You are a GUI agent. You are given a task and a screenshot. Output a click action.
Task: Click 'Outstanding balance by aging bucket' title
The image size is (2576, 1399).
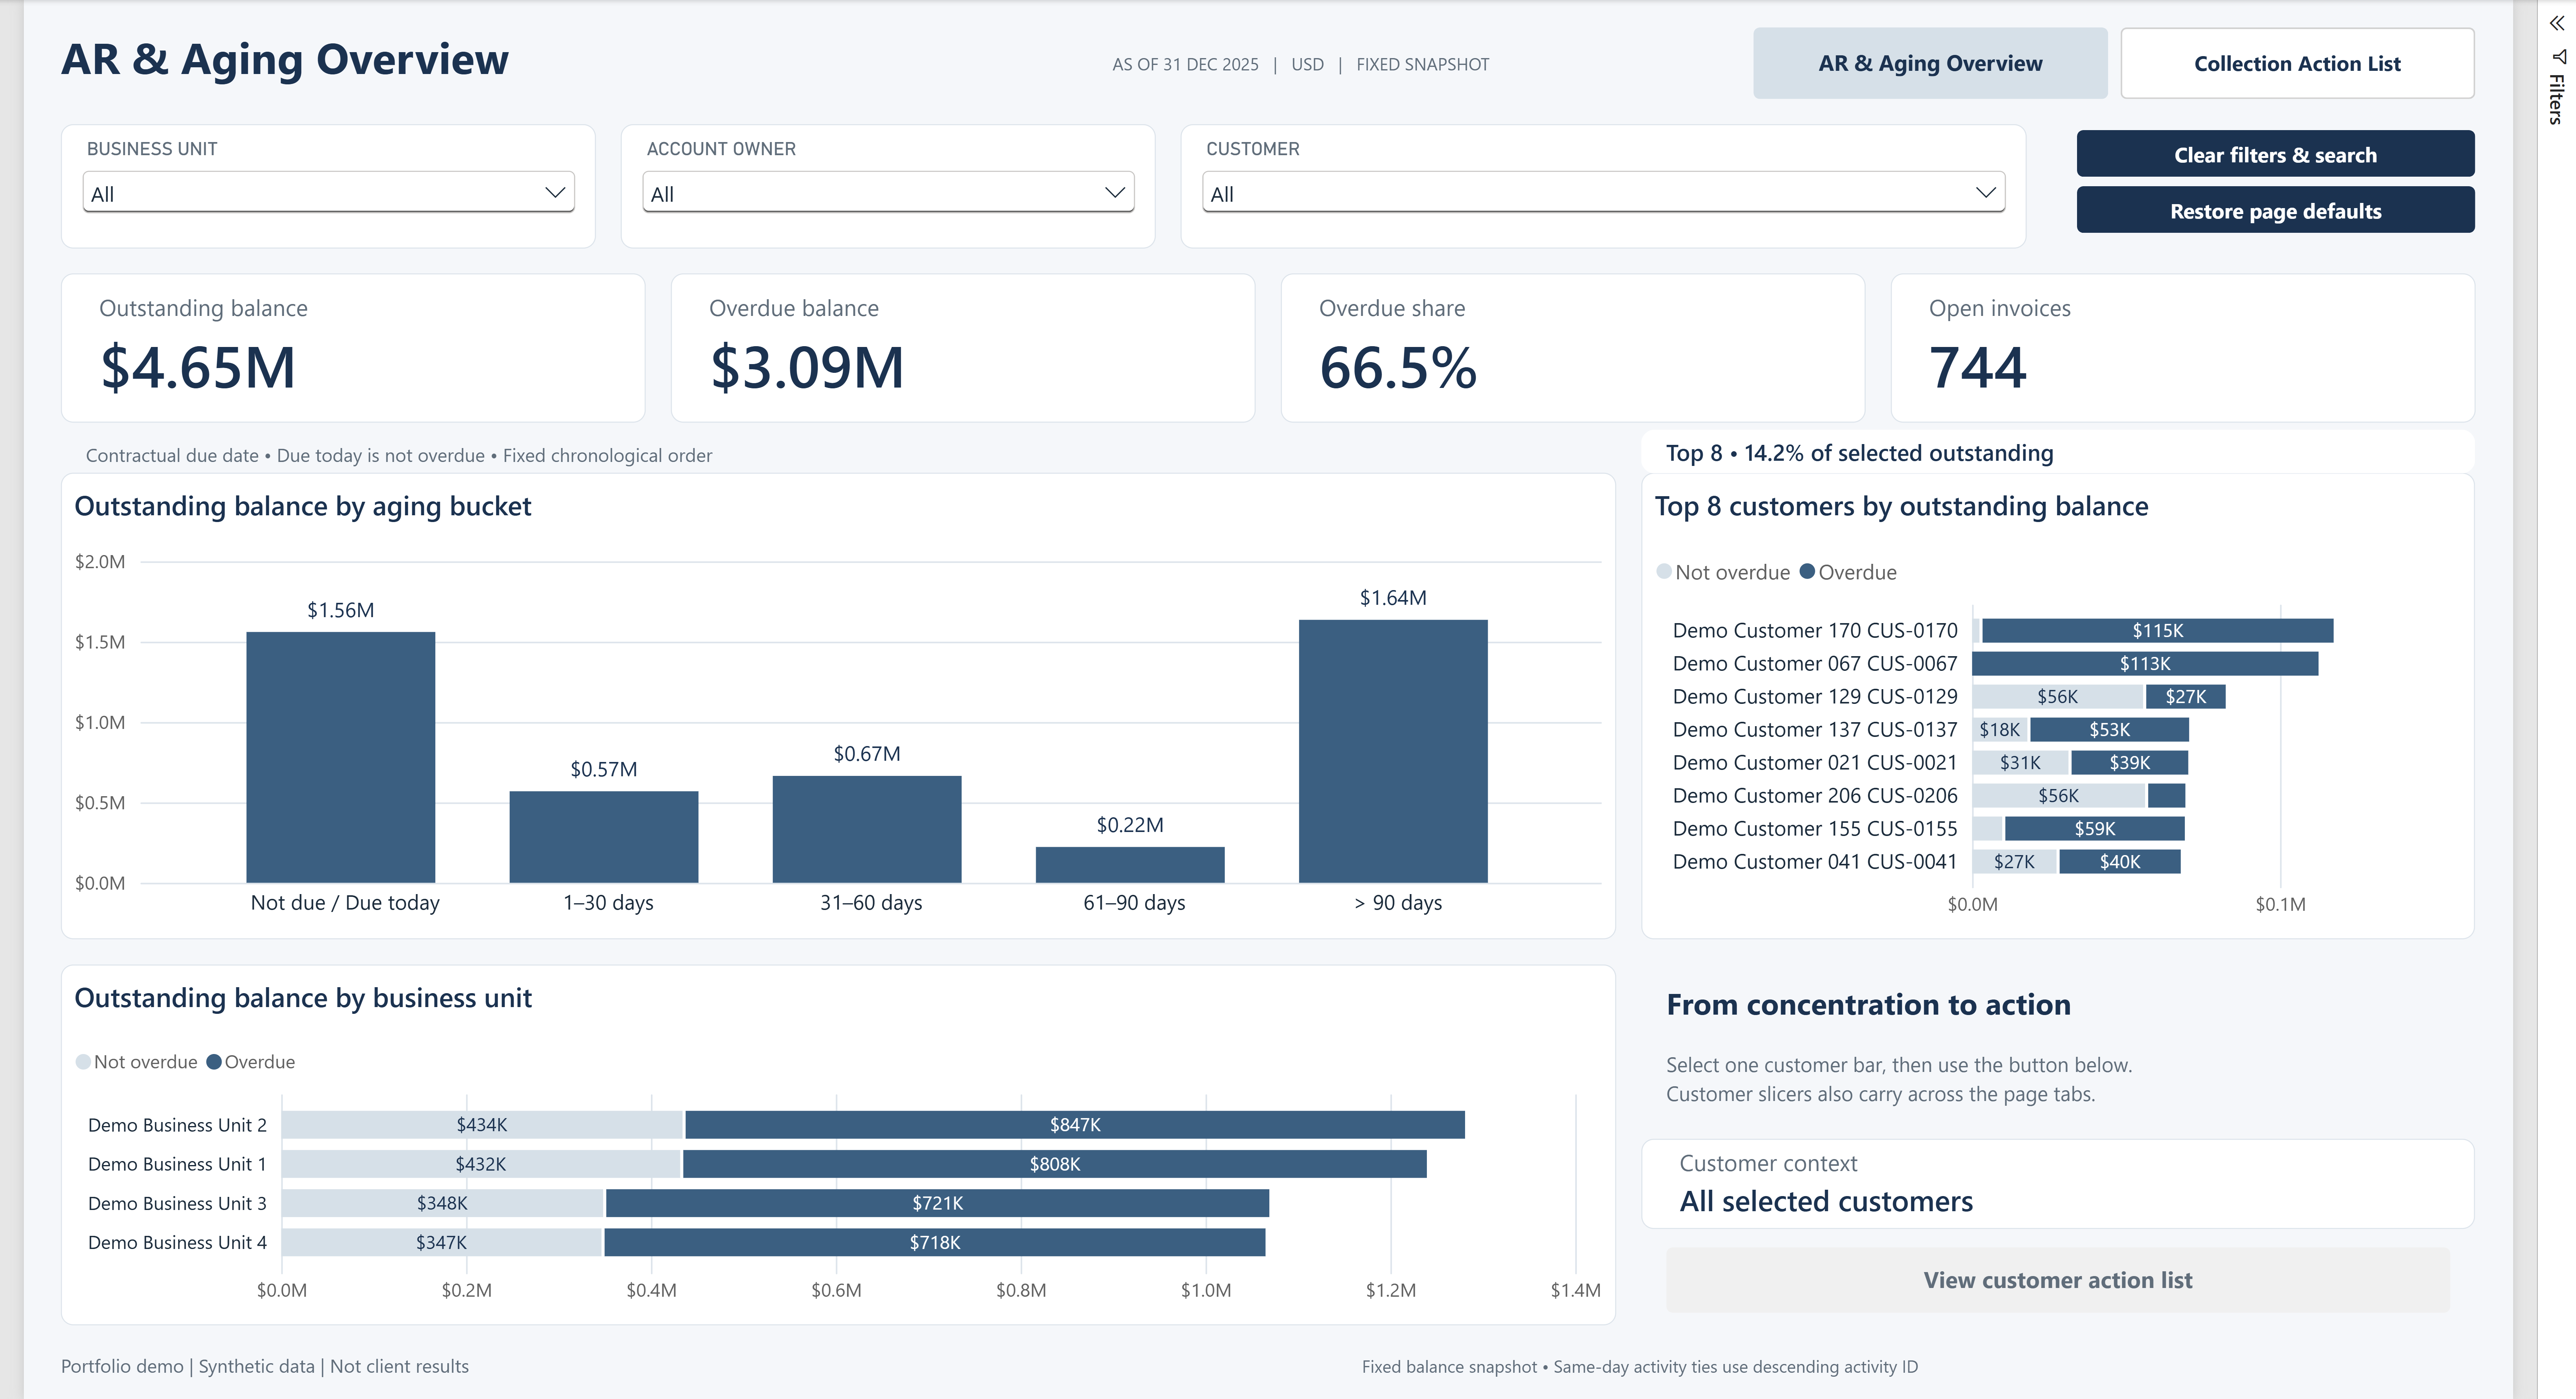303,506
